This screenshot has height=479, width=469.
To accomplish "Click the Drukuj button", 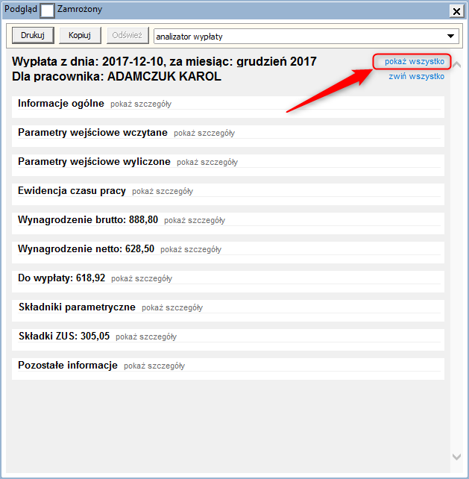I will click(x=33, y=35).
